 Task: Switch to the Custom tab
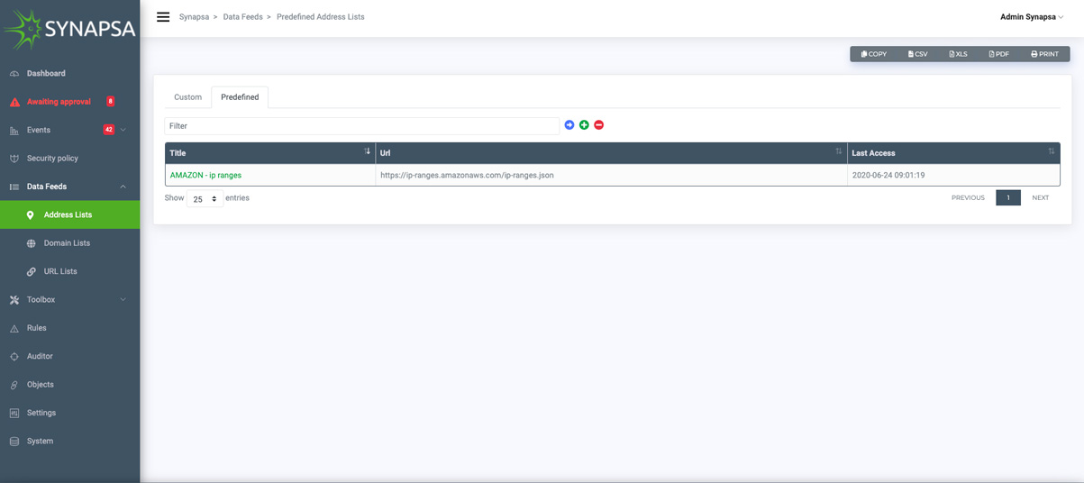(x=188, y=97)
